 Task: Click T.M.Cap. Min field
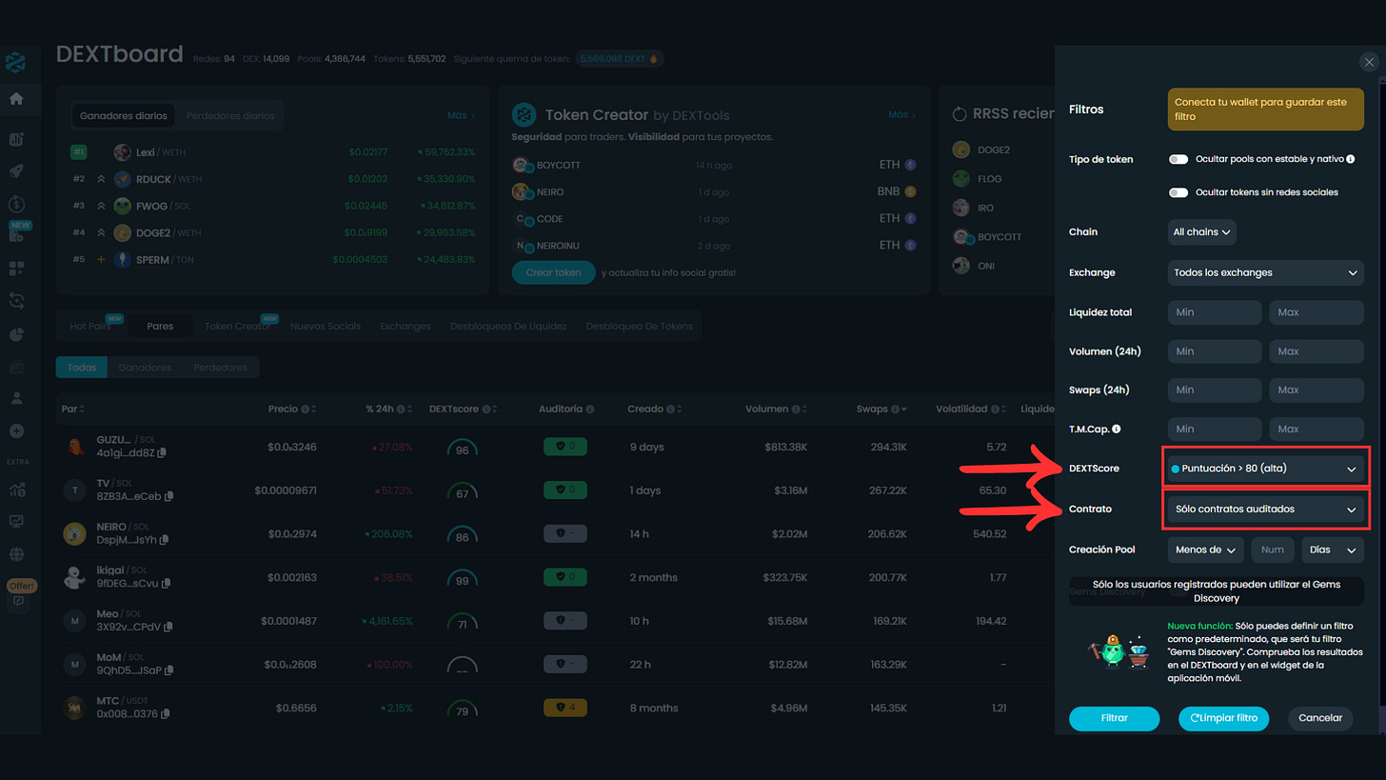(x=1215, y=430)
